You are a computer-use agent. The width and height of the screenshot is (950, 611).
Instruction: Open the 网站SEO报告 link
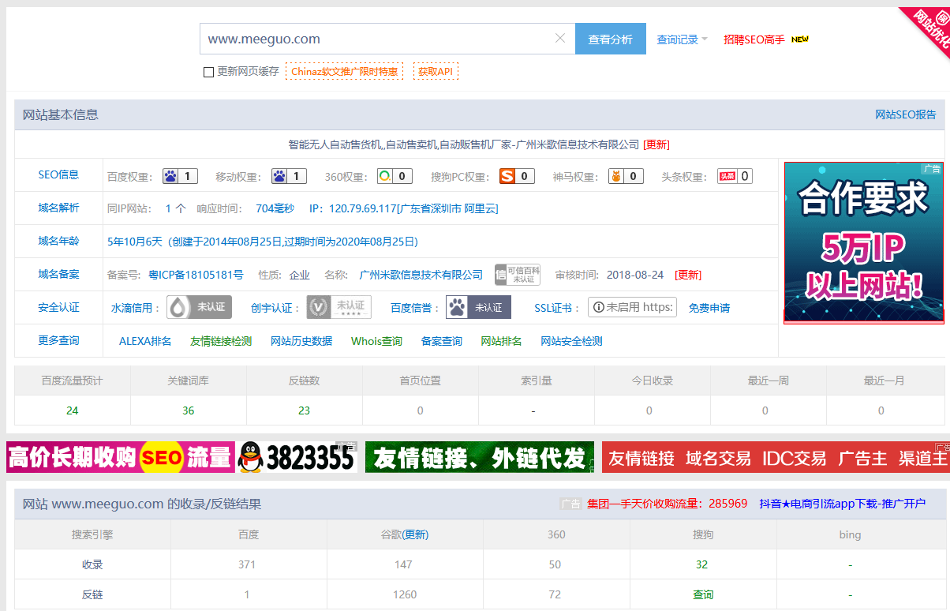pos(906,114)
